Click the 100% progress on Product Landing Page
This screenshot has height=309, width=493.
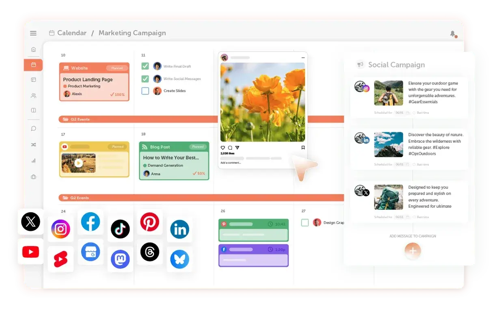(x=117, y=94)
